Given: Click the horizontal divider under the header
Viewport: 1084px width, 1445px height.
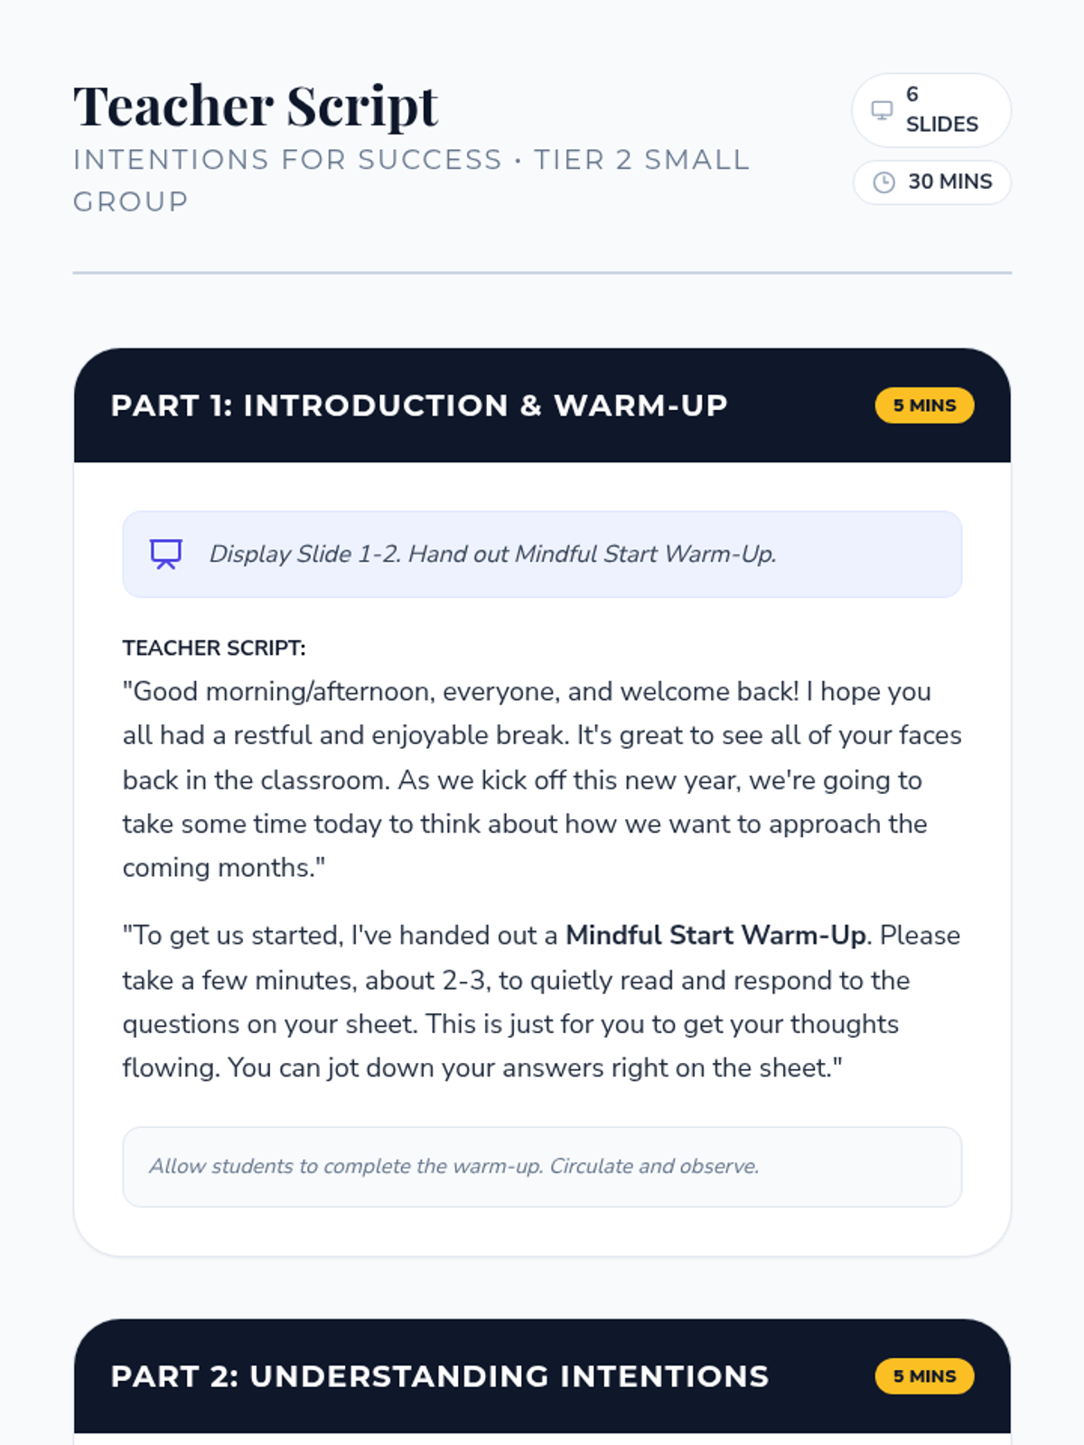Looking at the screenshot, I should click(542, 273).
